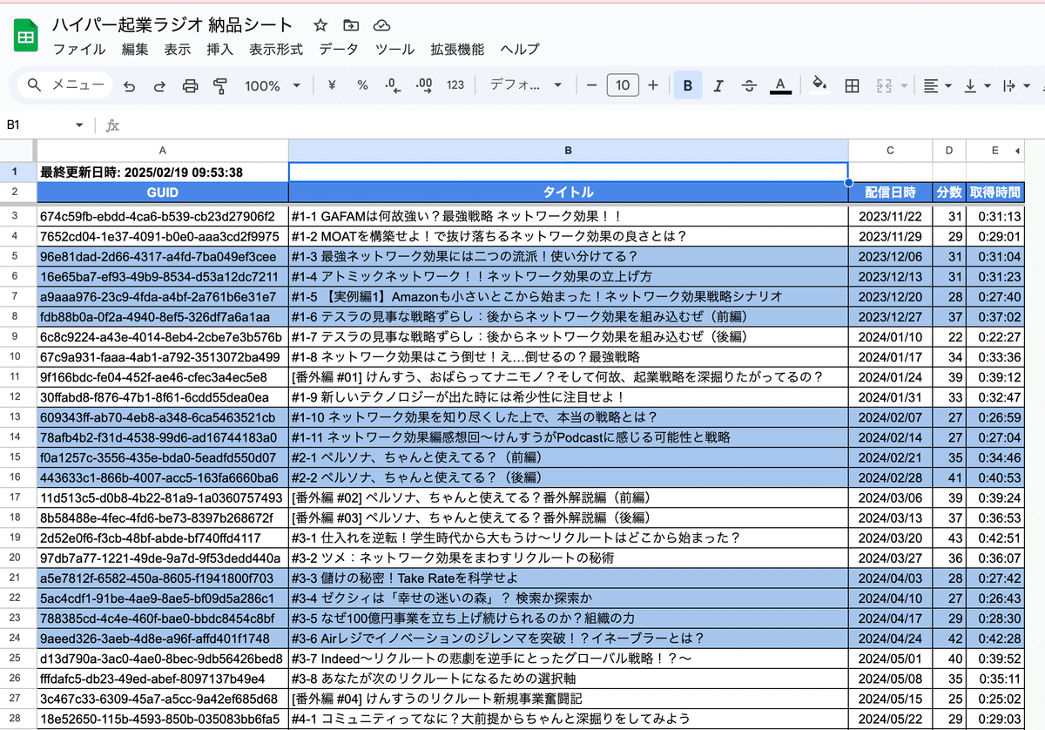Select the paint format roller

click(219, 85)
